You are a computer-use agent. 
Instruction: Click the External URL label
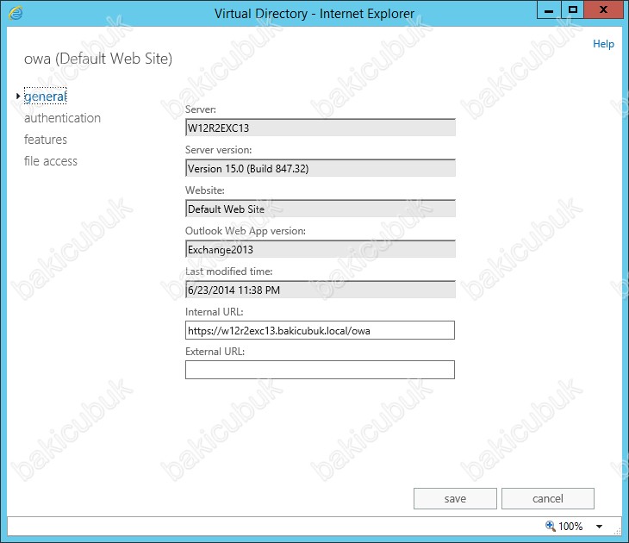(x=215, y=352)
